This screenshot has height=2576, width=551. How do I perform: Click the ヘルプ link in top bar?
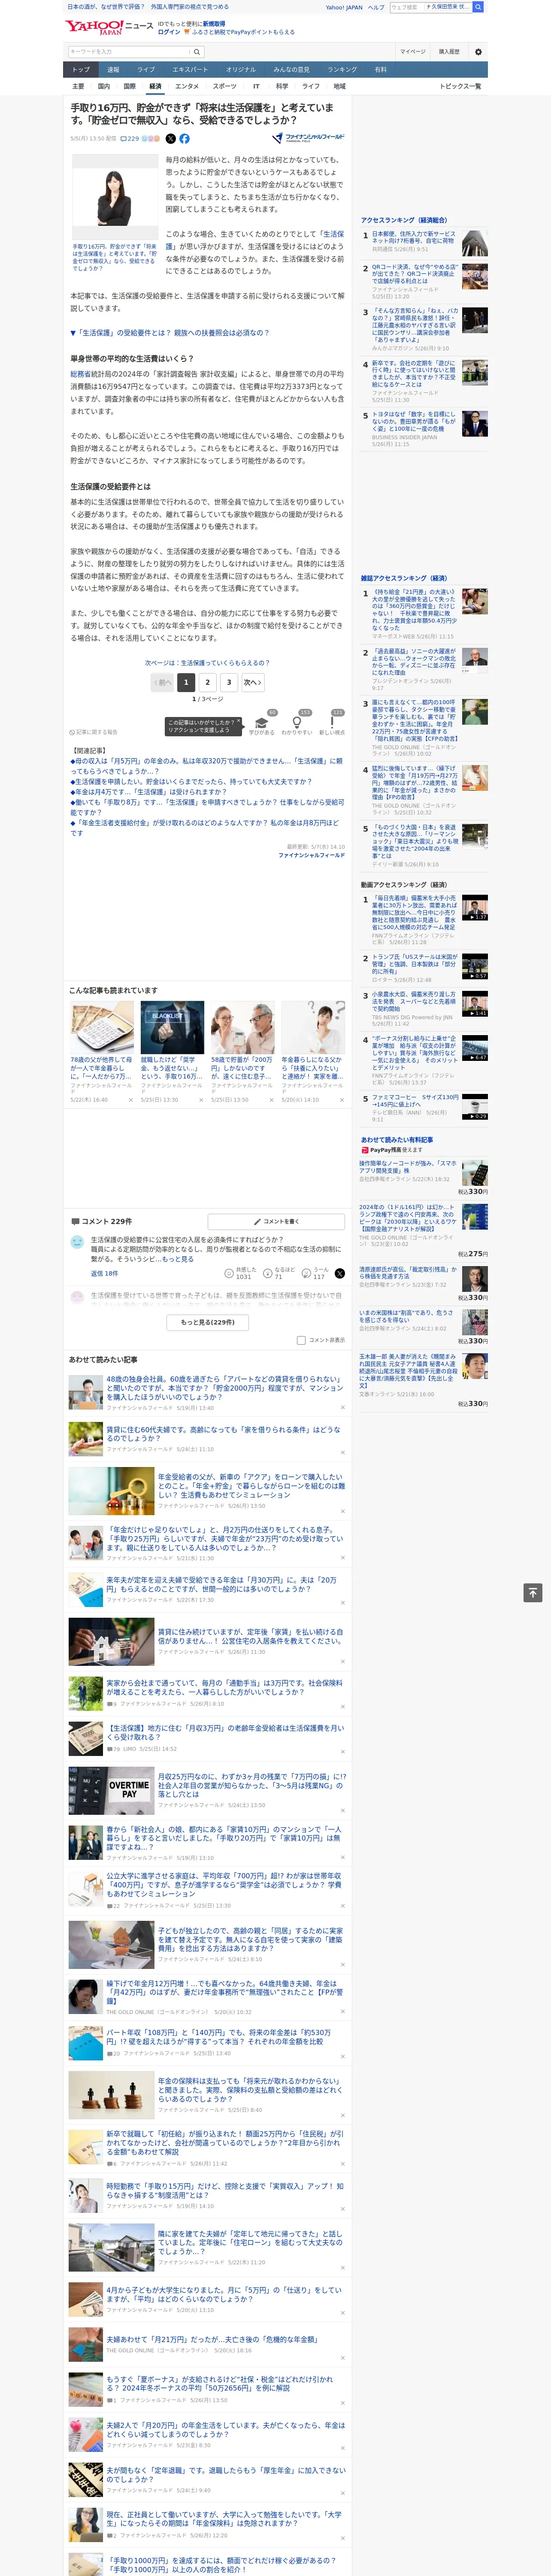376,7
